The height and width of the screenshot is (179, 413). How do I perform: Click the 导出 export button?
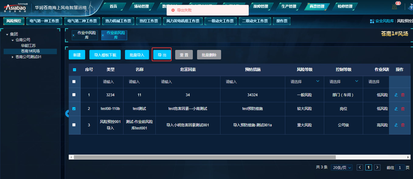[162, 55]
